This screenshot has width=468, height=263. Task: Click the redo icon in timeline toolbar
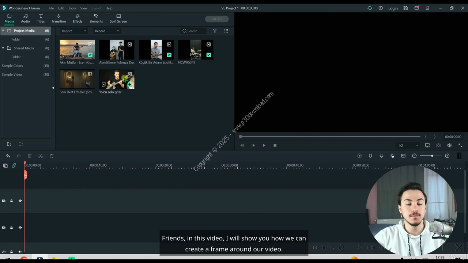18,156
